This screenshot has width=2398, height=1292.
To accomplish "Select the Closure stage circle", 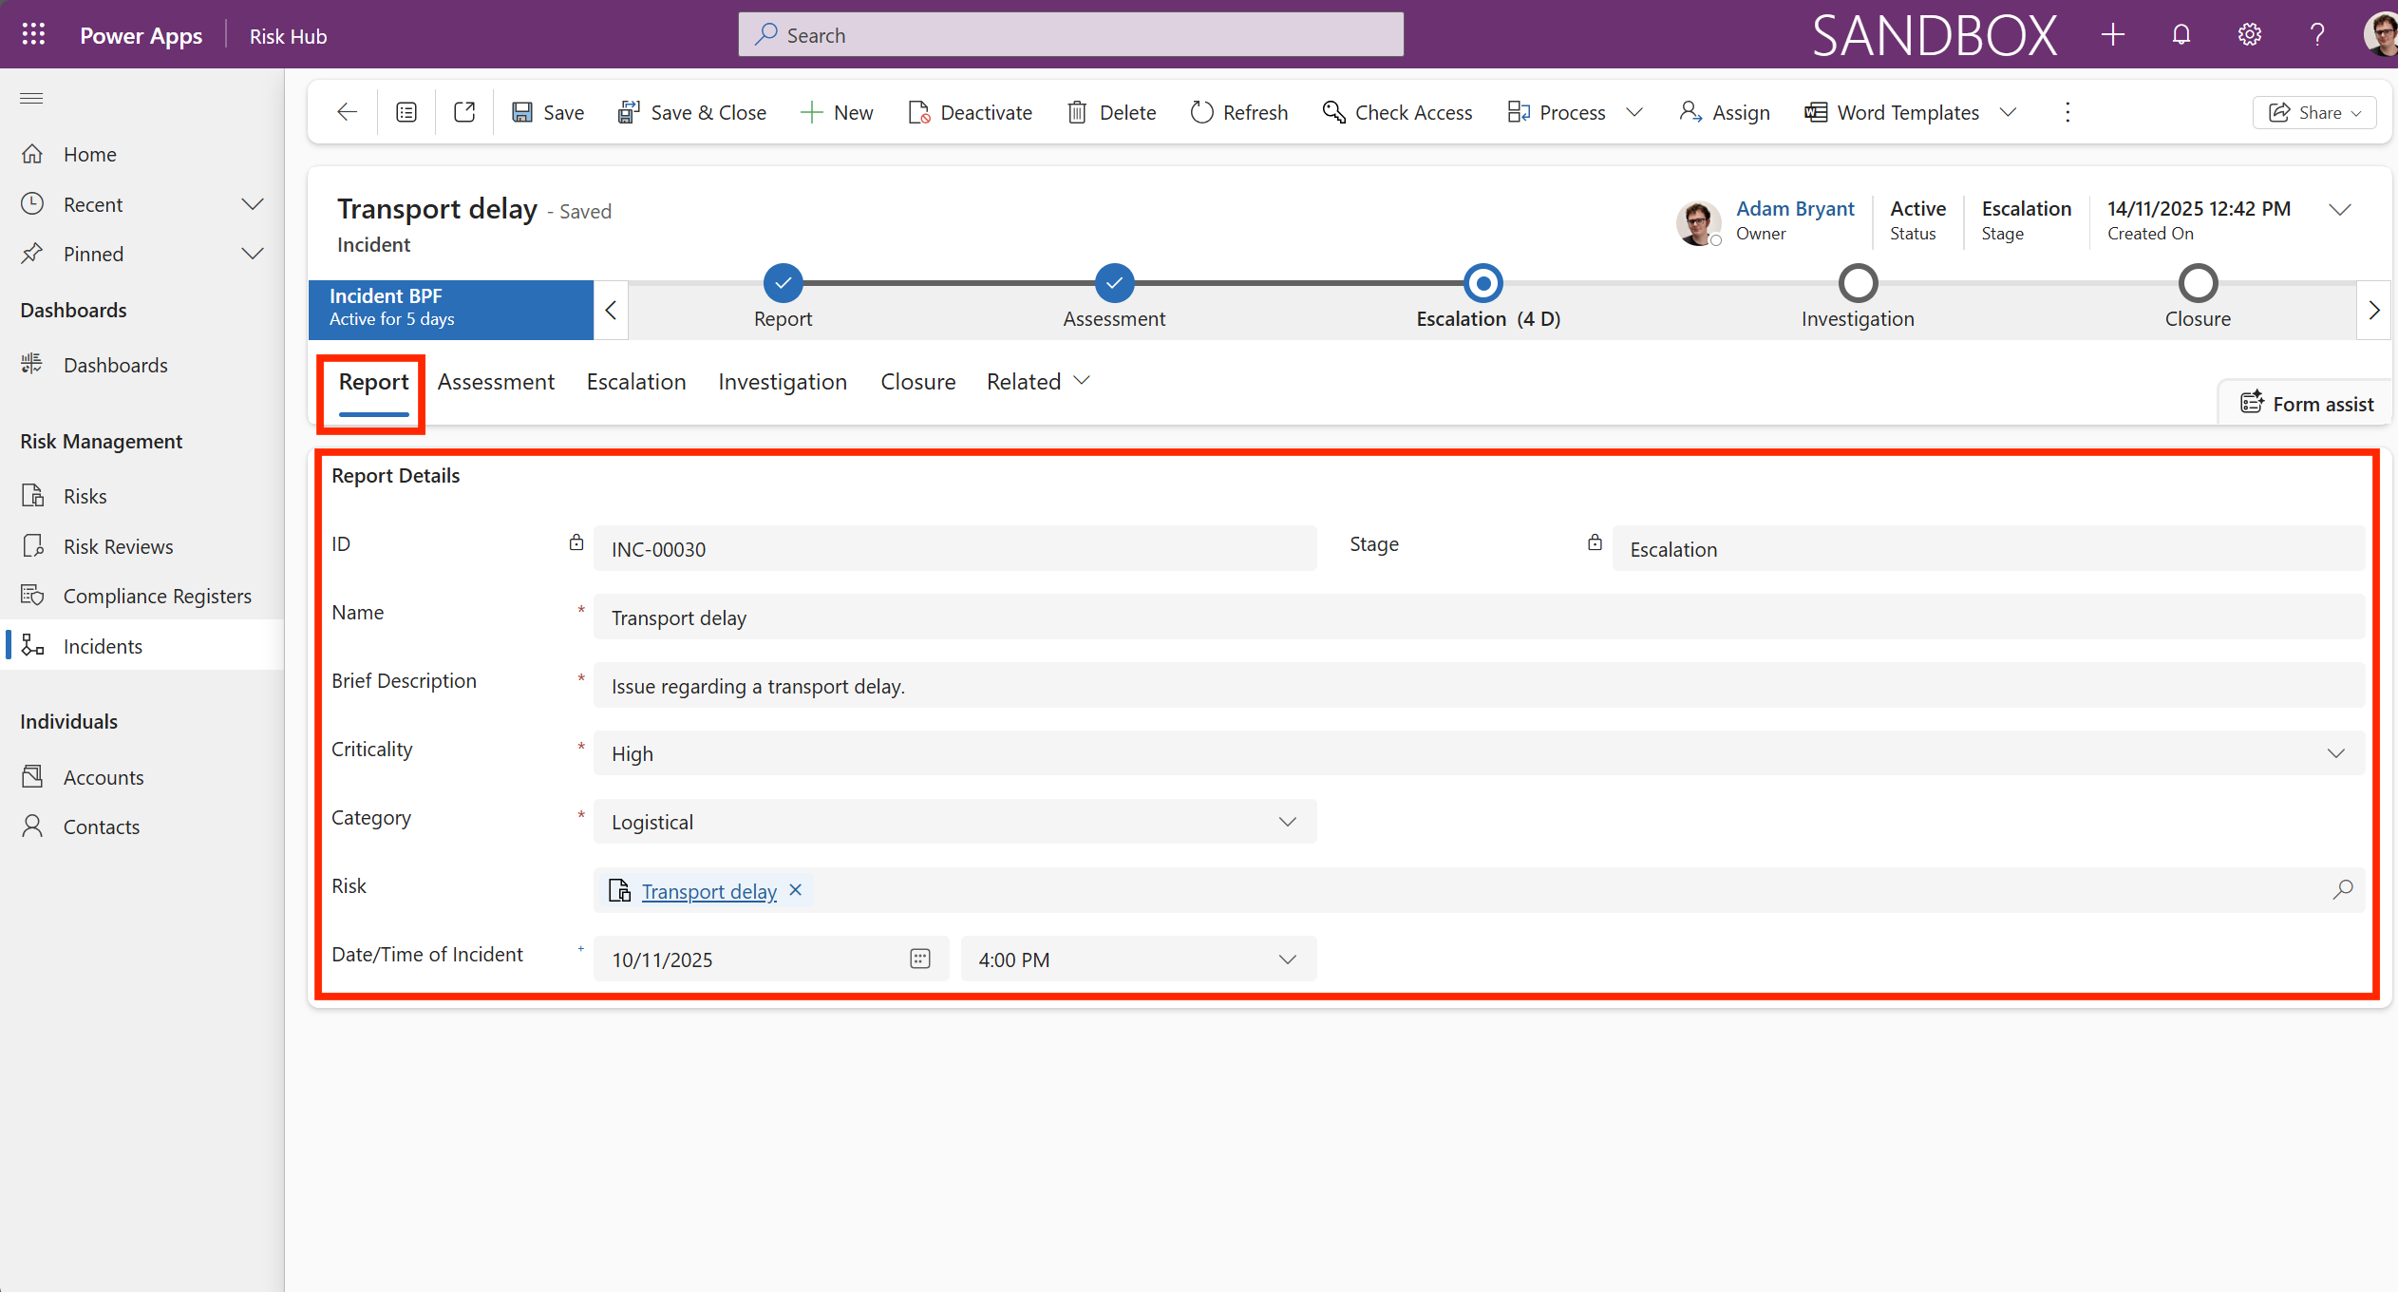I will tap(2198, 283).
